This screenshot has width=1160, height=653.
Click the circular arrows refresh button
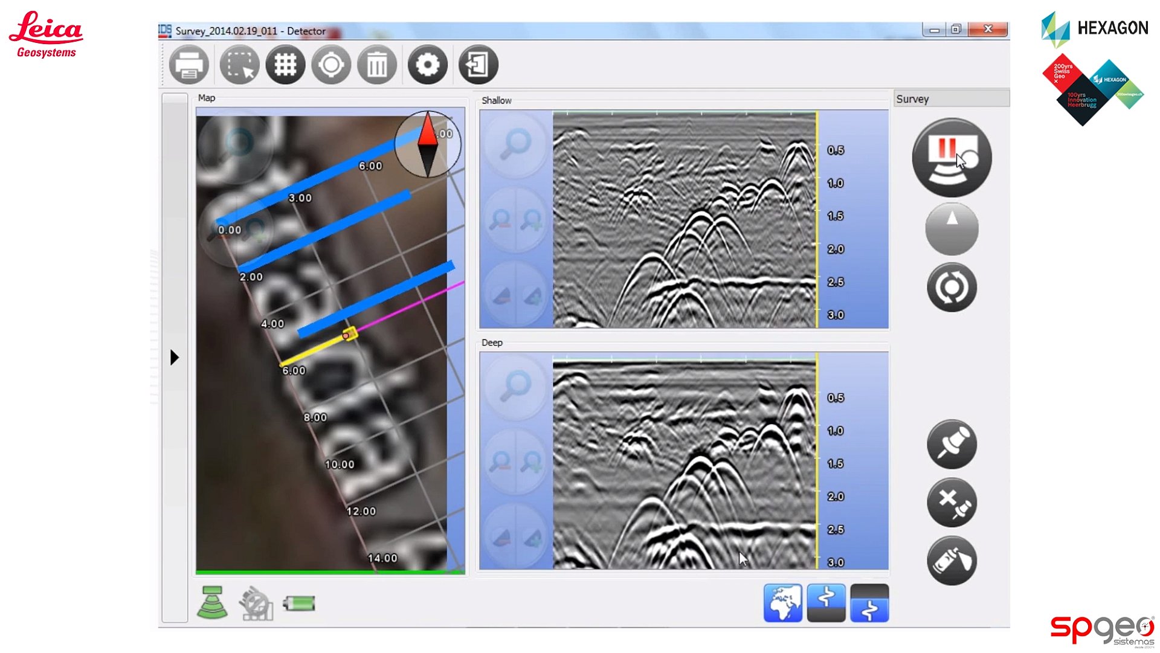[952, 288]
